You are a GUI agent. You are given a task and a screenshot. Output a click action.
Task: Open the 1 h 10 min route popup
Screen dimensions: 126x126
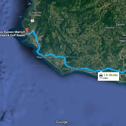point(108,76)
